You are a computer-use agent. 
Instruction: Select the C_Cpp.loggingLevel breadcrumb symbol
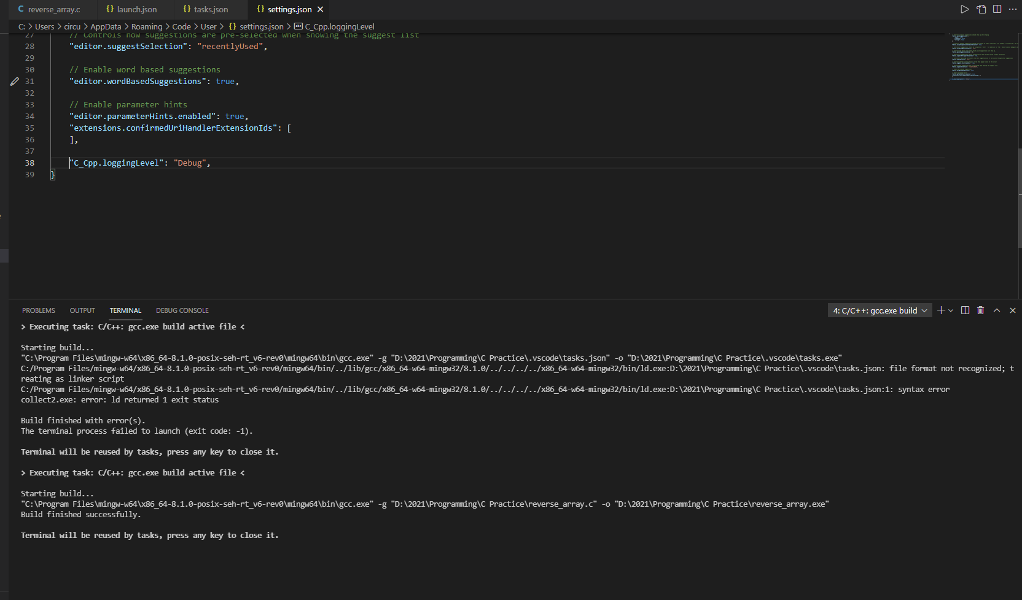334,26
